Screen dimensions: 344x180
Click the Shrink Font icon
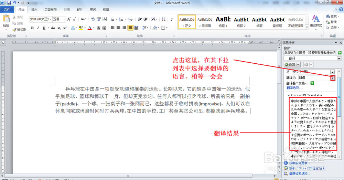tap(74, 19)
